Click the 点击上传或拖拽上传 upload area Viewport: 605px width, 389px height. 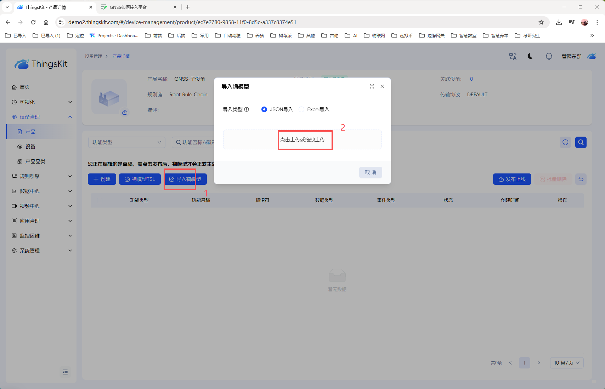tap(302, 139)
